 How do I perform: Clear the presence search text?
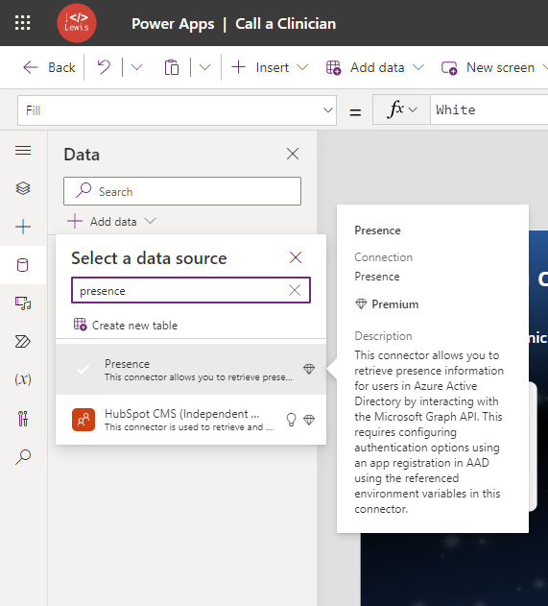[295, 290]
